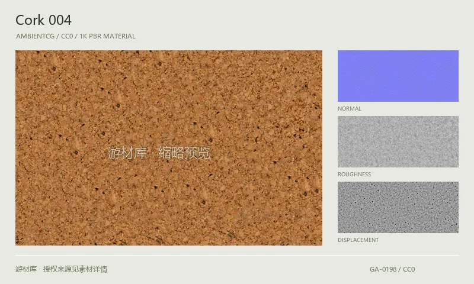The image size is (474, 284).
Task: Click the 'DISPLACEMENT' label text
Action: coord(358,240)
